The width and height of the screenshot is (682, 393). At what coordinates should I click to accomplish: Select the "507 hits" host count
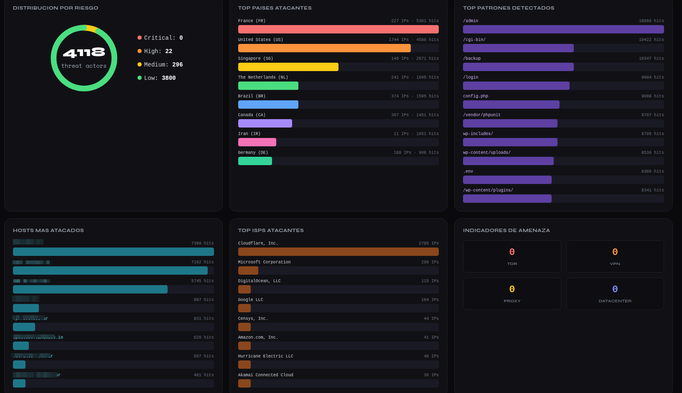click(204, 356)
